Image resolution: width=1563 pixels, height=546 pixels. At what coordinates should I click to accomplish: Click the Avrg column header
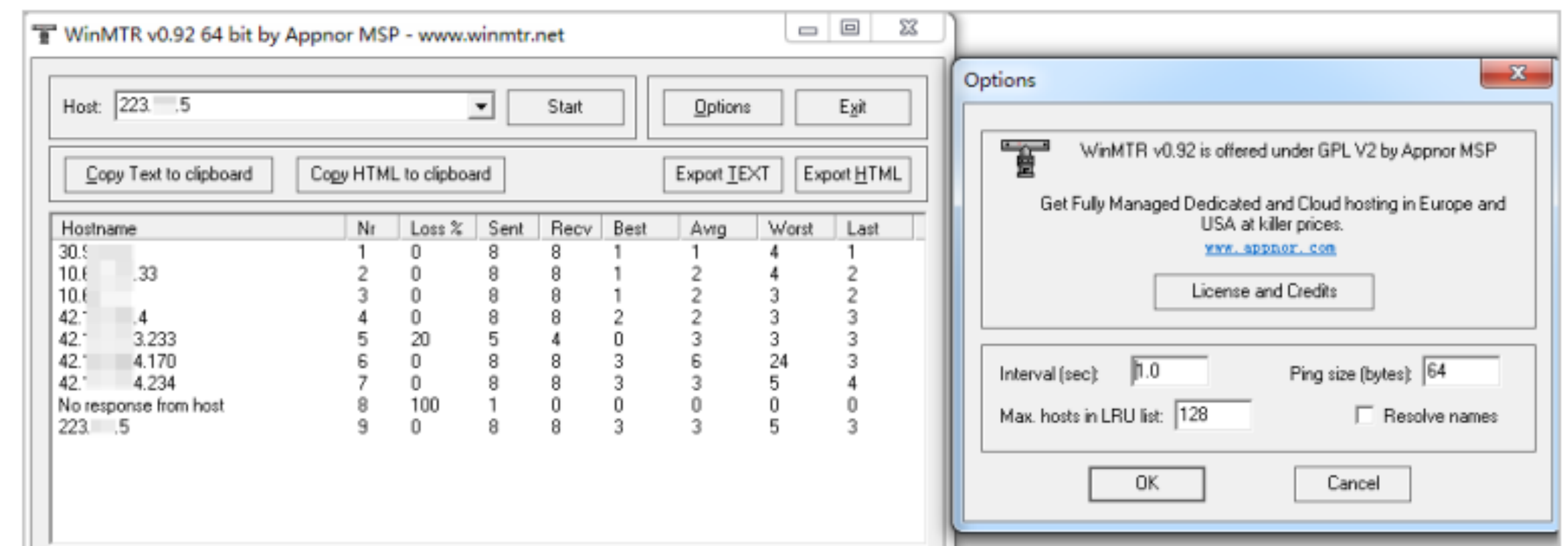pos(718,228)
